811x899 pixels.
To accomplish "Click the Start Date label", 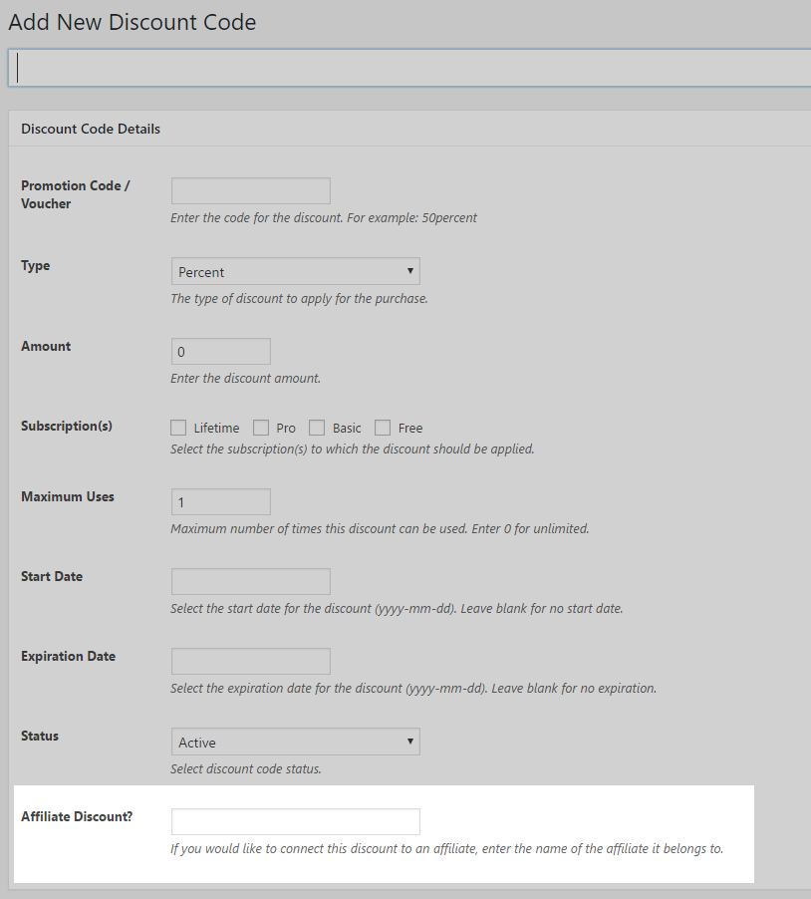I will pos(52,576).
